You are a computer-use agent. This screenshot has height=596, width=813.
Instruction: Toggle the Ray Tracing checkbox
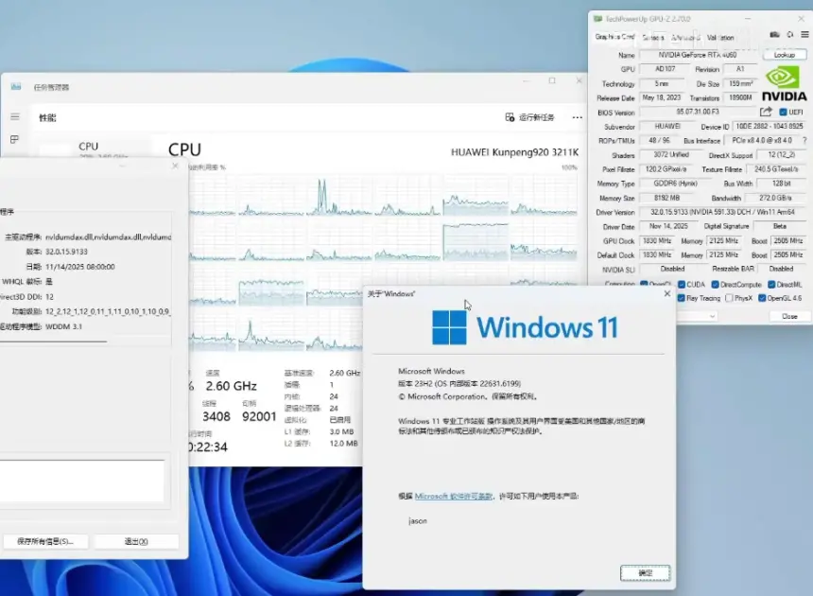(682, 298)
